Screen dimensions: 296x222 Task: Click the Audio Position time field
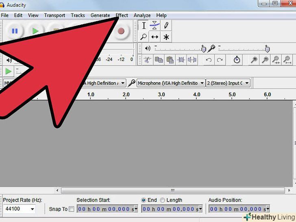pos(239,209)
